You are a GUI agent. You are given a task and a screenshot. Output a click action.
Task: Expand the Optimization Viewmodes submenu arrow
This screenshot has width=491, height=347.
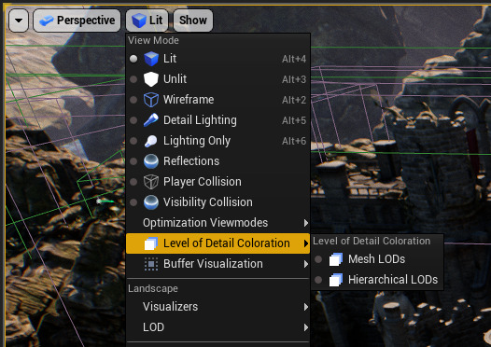(x=306, y=223)
